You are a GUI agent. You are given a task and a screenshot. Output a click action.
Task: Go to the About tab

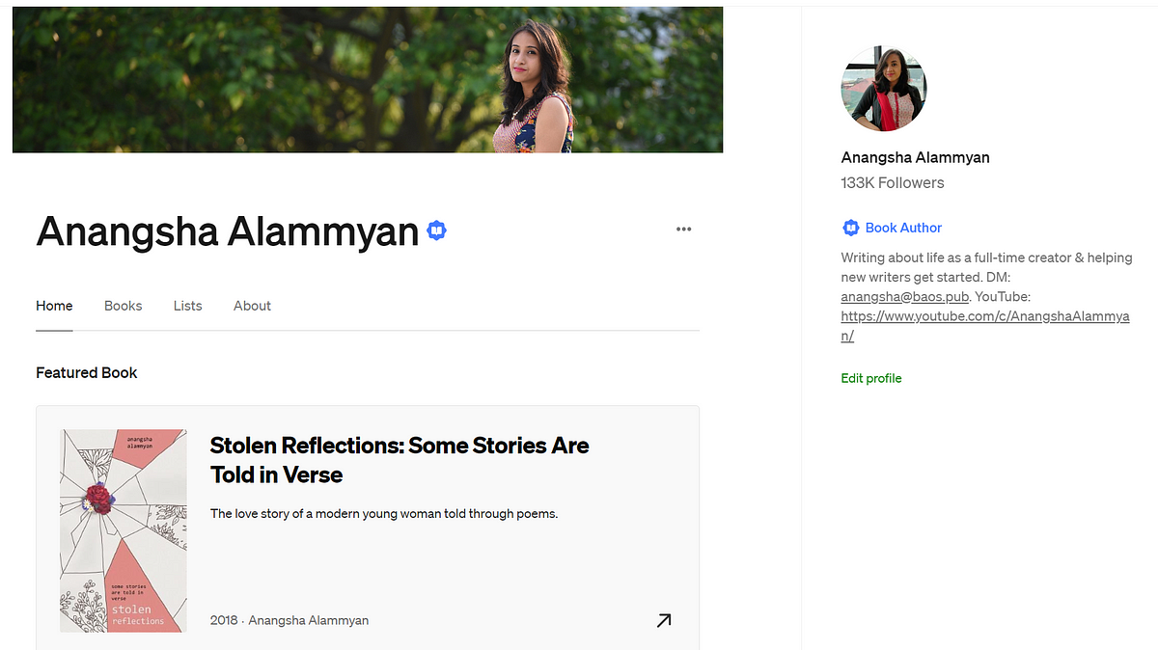click(252, 306)
